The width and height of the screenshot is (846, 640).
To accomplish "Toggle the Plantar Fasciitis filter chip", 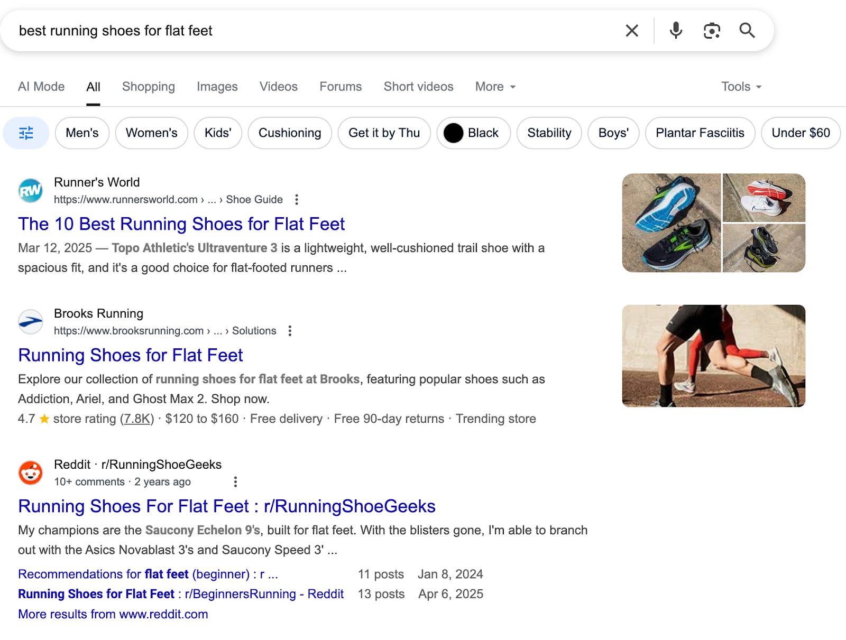I will tap(700, 133).
